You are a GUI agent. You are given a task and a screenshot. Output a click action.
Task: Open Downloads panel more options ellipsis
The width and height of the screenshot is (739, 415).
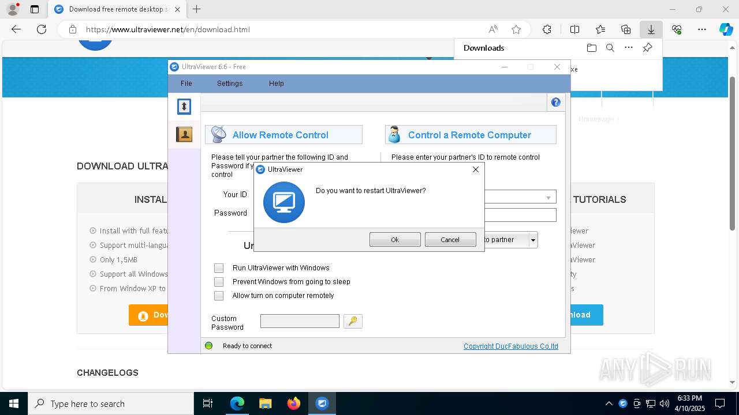click(629, 48)
